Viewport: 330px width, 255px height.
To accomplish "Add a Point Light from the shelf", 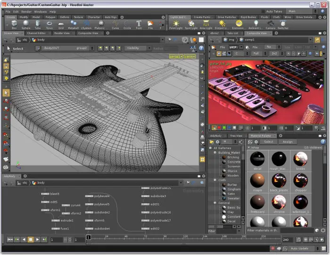I will tap(176, 25).
